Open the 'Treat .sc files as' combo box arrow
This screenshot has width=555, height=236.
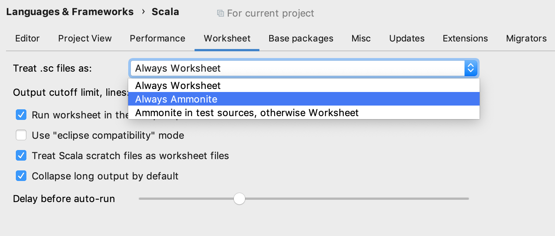[x=470, y=68]
